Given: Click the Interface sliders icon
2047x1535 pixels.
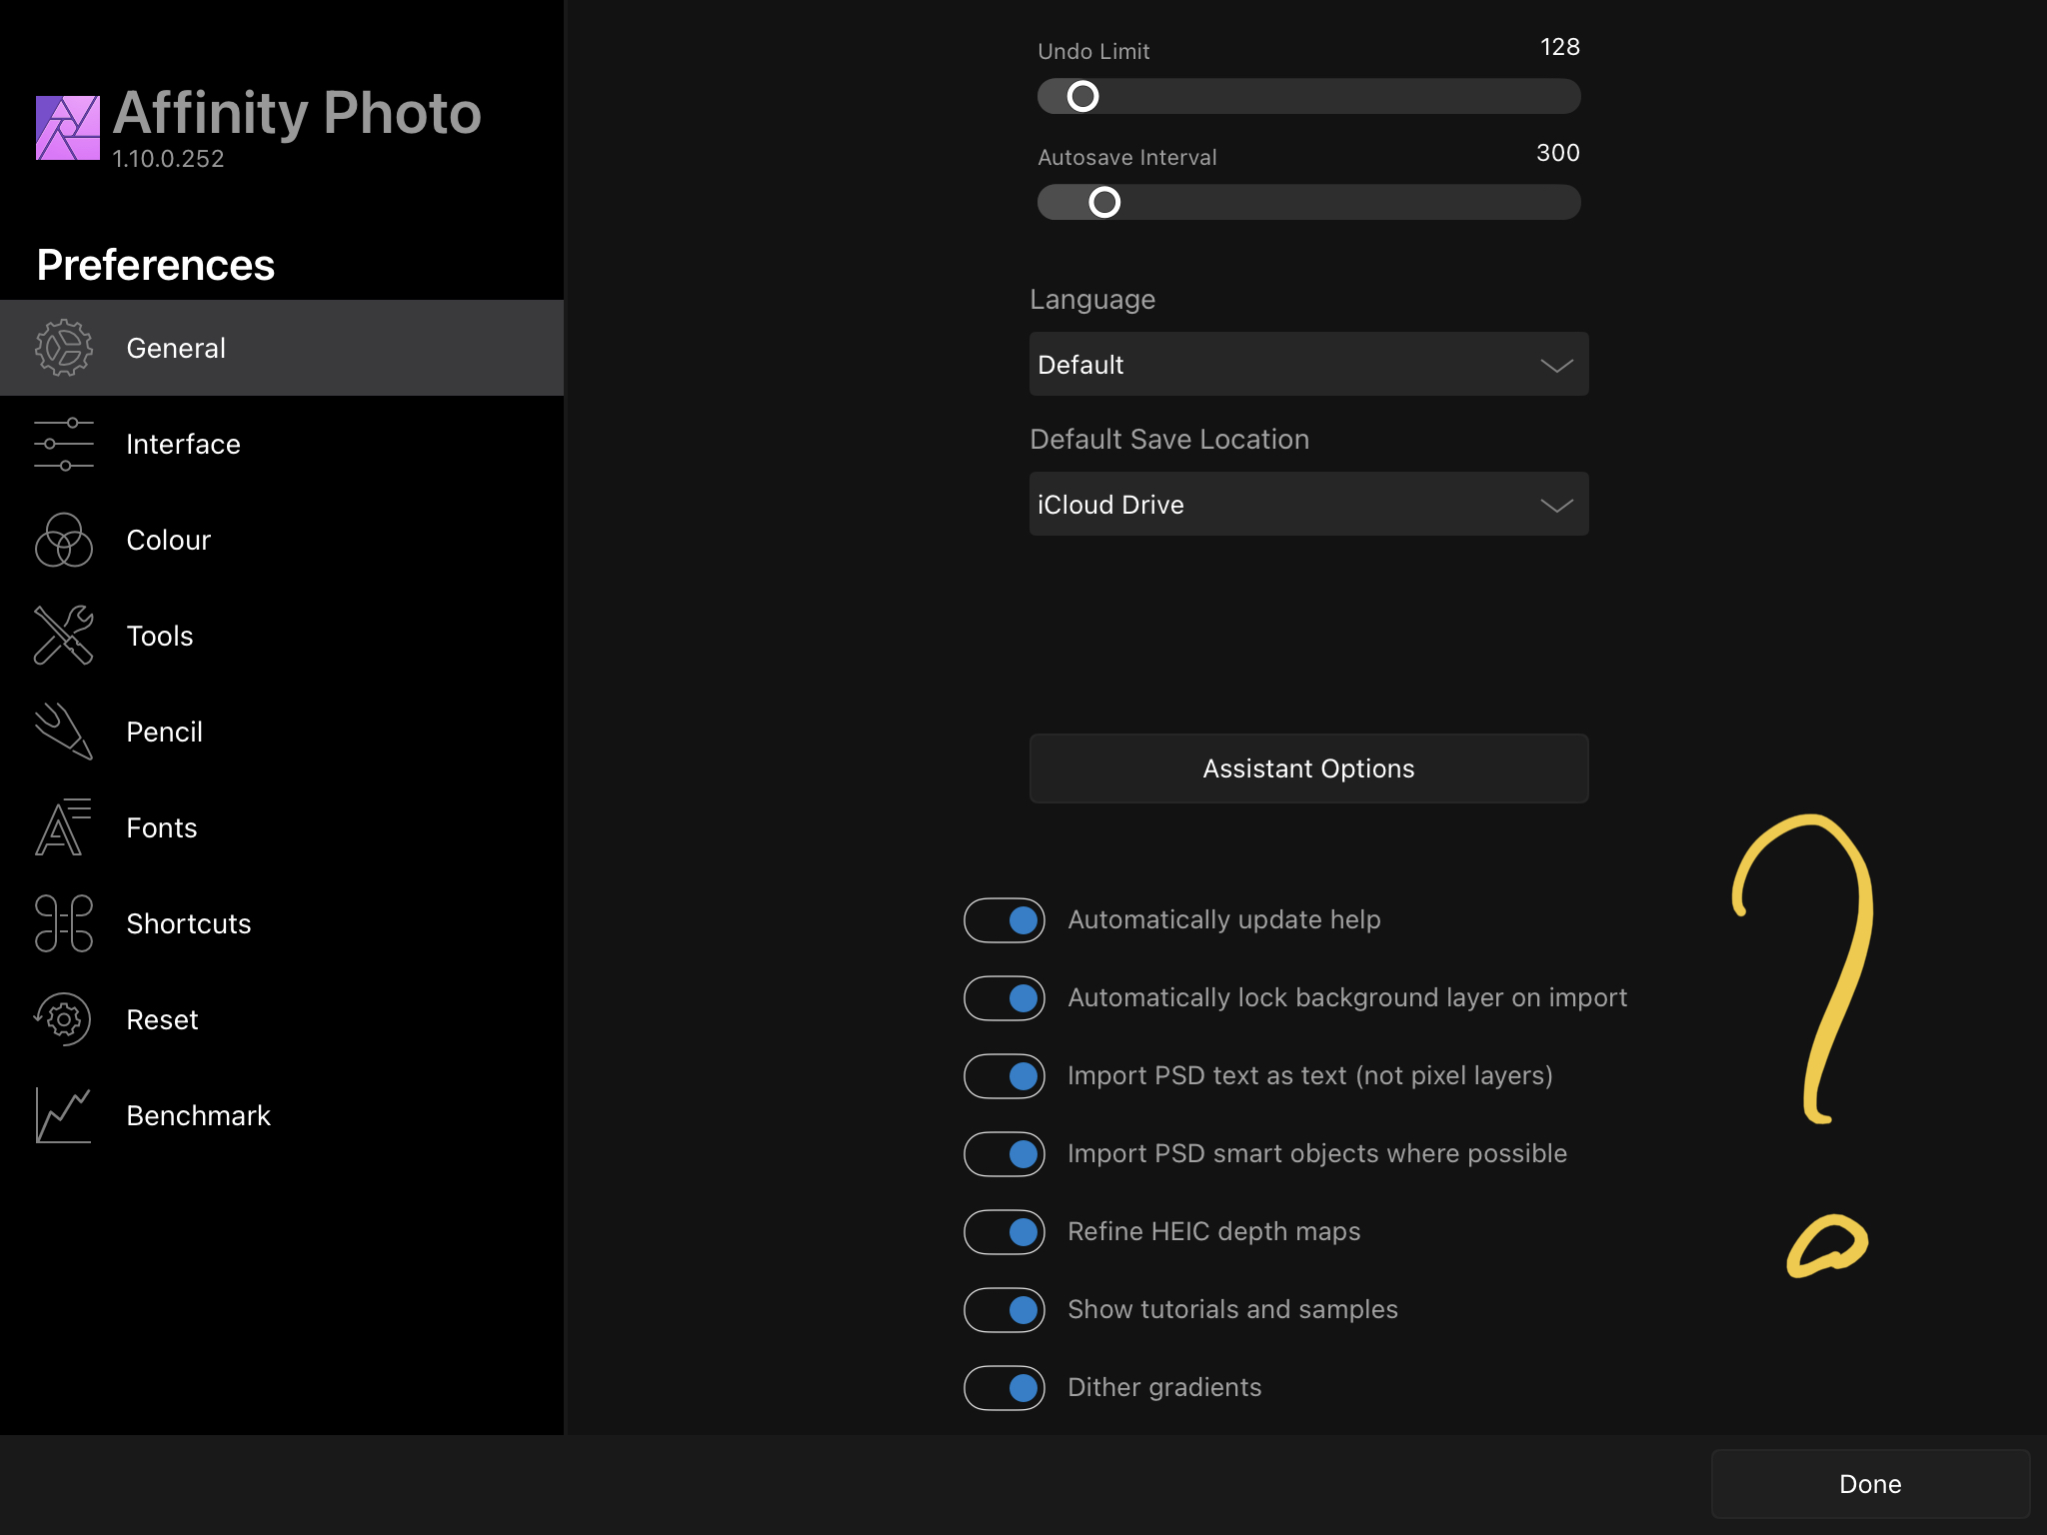Looking at the screenshot, I should pyautogui.click(x=64, y=444).
